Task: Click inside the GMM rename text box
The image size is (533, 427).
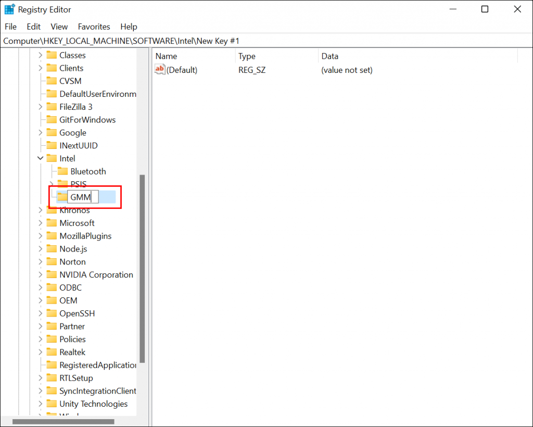Action: click(x=83, y=196)
